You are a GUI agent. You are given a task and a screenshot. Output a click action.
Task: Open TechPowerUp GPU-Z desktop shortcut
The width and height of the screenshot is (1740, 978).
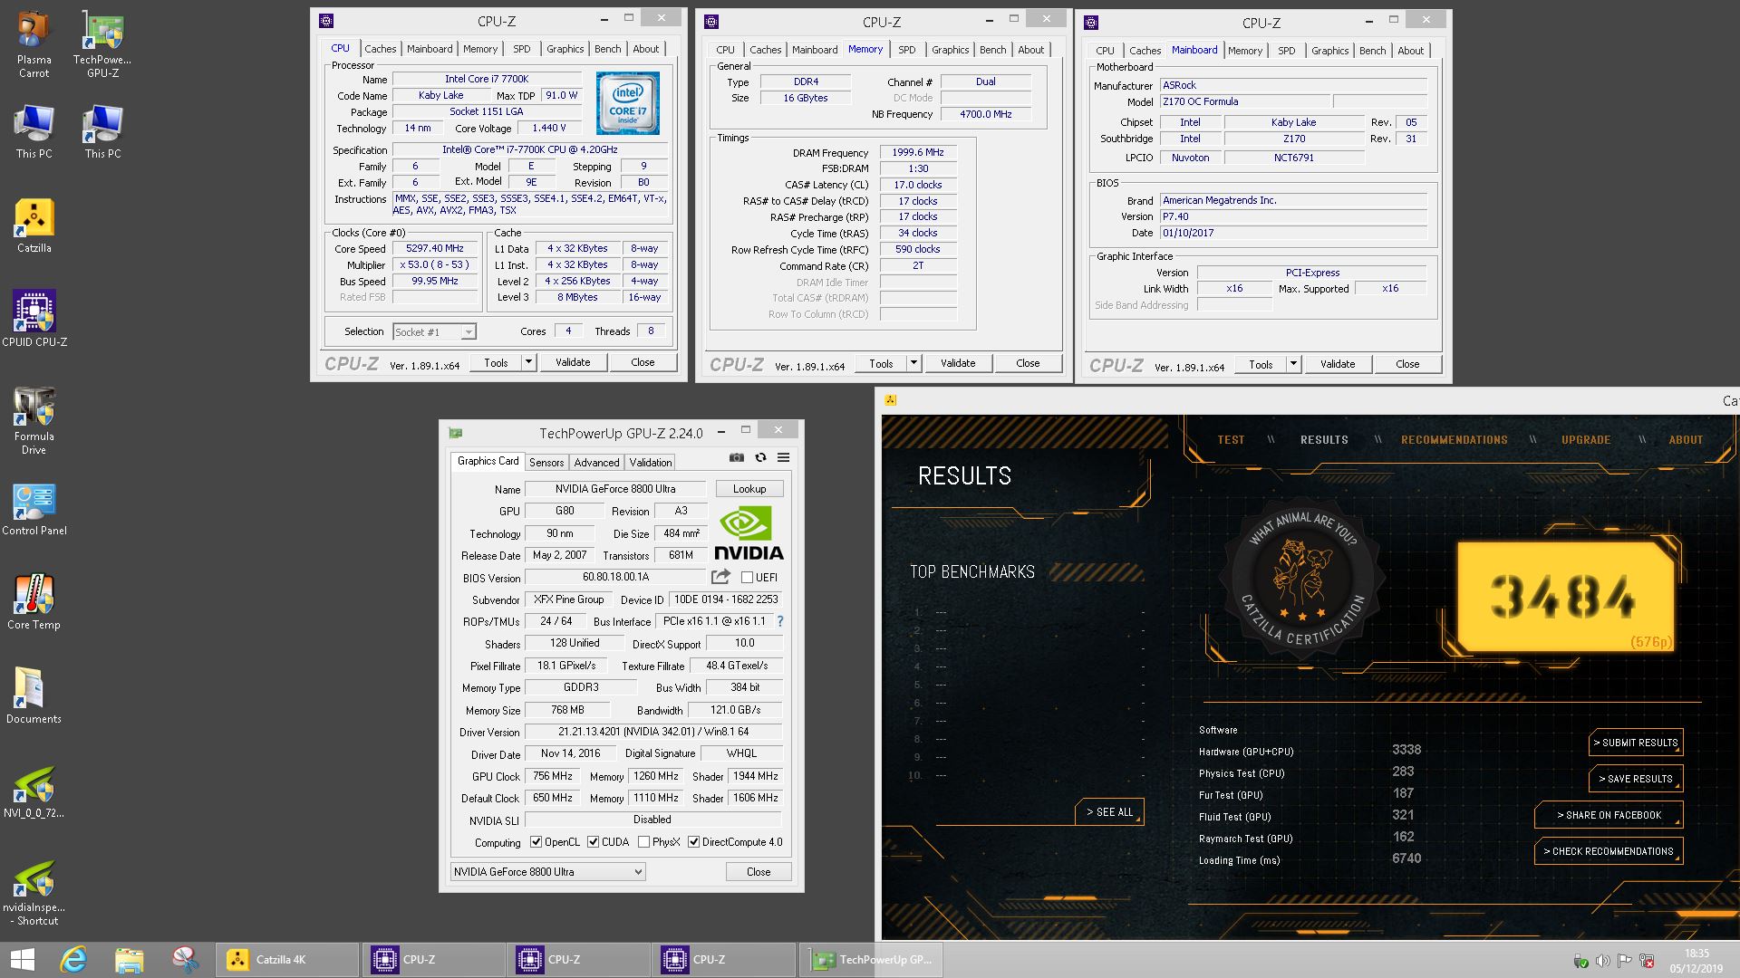pyautogui.click(x=102, y=45)
